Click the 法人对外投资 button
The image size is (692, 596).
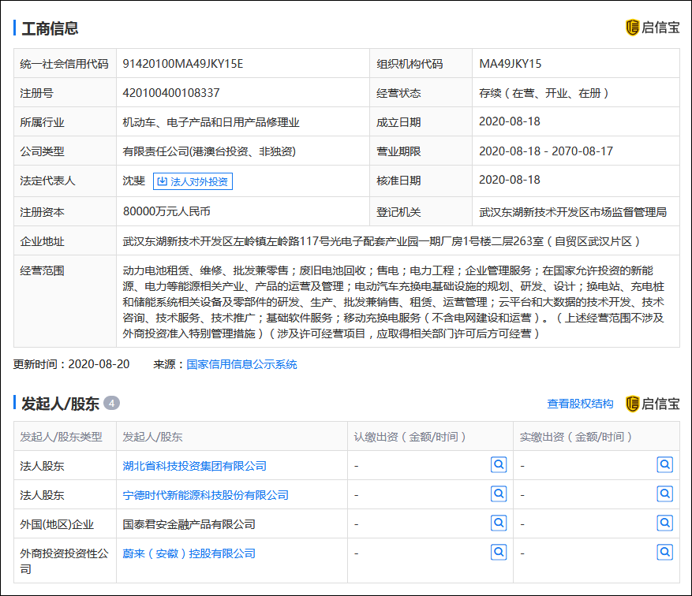[193, 181]
